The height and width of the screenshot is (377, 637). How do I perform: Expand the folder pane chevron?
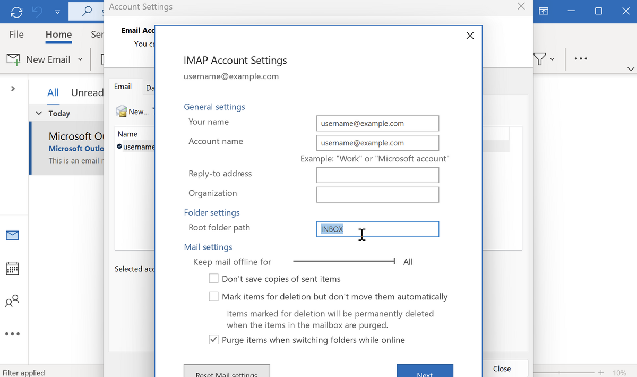pyautogui.click(x=13, y=89)
